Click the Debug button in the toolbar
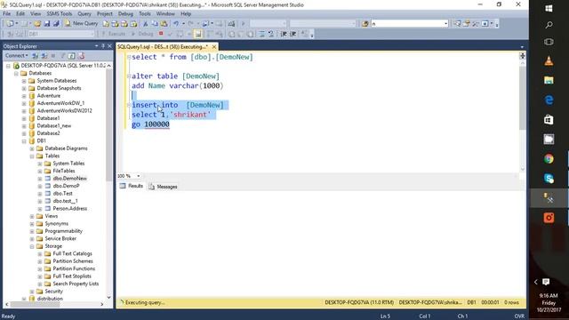 tap(142, 34)
